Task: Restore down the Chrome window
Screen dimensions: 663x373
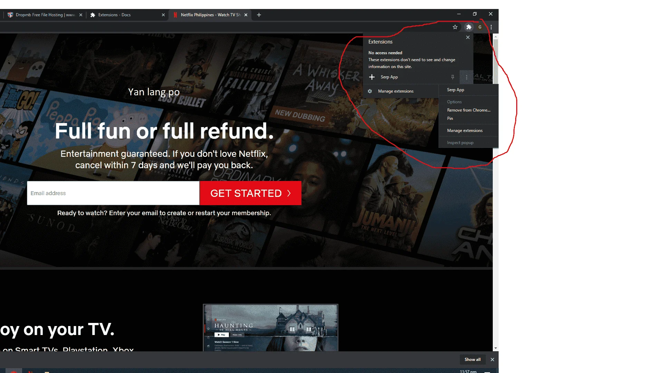Action: tap(475, 14)
